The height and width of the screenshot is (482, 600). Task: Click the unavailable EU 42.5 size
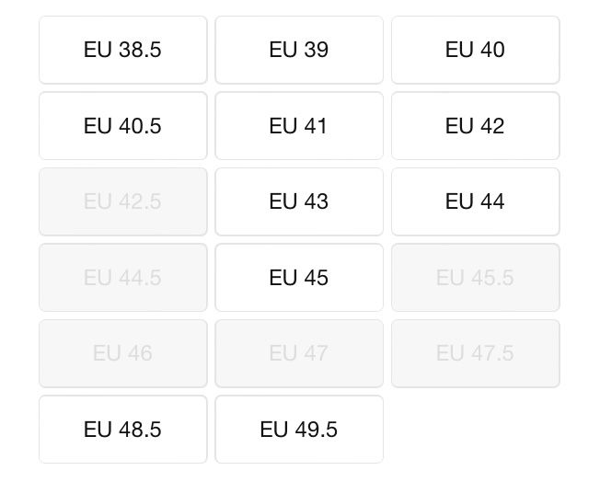tap(122, 201)
